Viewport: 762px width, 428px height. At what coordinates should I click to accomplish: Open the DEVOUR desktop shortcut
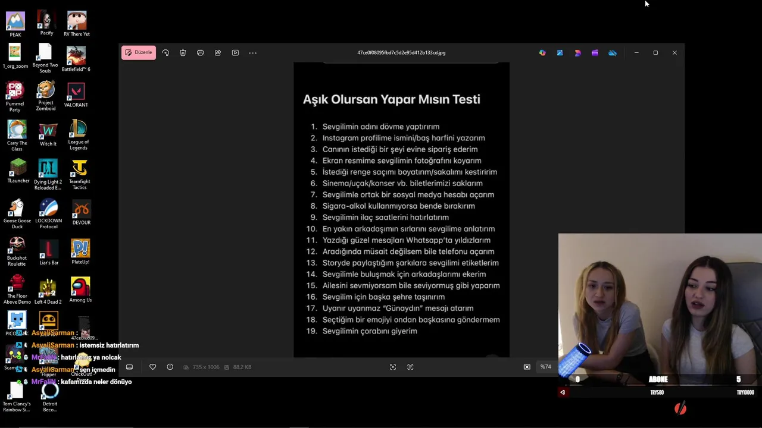click(82, 213)
